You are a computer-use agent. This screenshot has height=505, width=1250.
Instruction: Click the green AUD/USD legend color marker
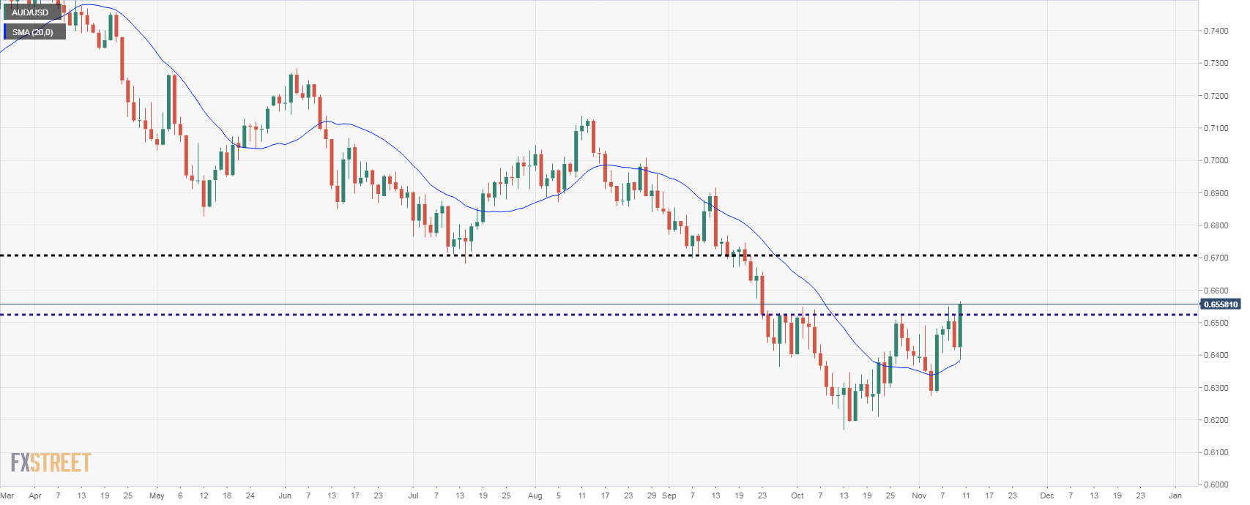(5, 12)
